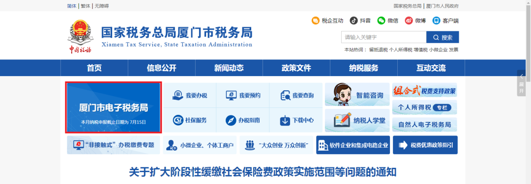Open 组合式税费支持政策 banner
The height and width of the screenshot is (184, 531).
tap(425, 90)
